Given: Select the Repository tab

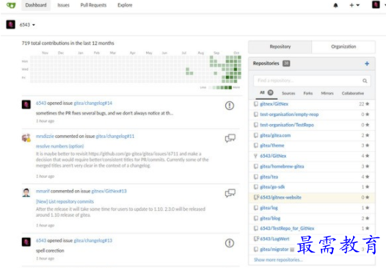Looking at the screenshot, I should [x=280, y=46].
